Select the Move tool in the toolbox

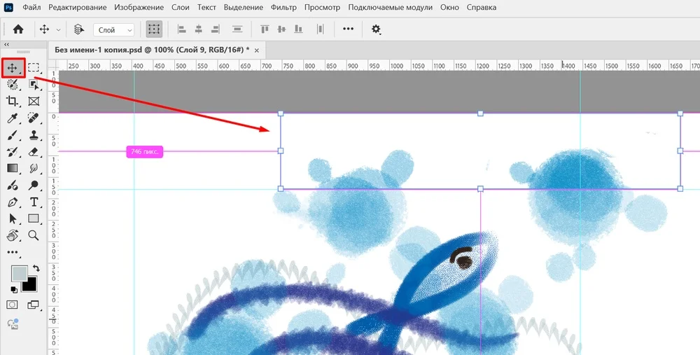[x=13, y=67]
